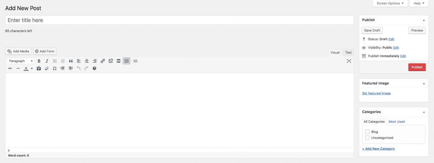Insert special character omega icon
This screenshot has height=163, width=434.
[55, 68]
